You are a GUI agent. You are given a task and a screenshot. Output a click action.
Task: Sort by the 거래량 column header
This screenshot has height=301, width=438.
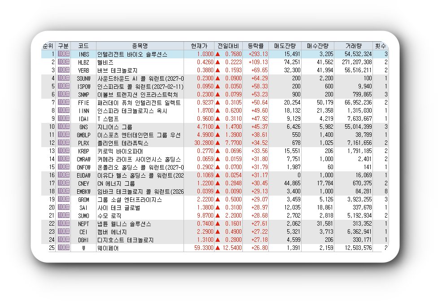click(353, 46)
